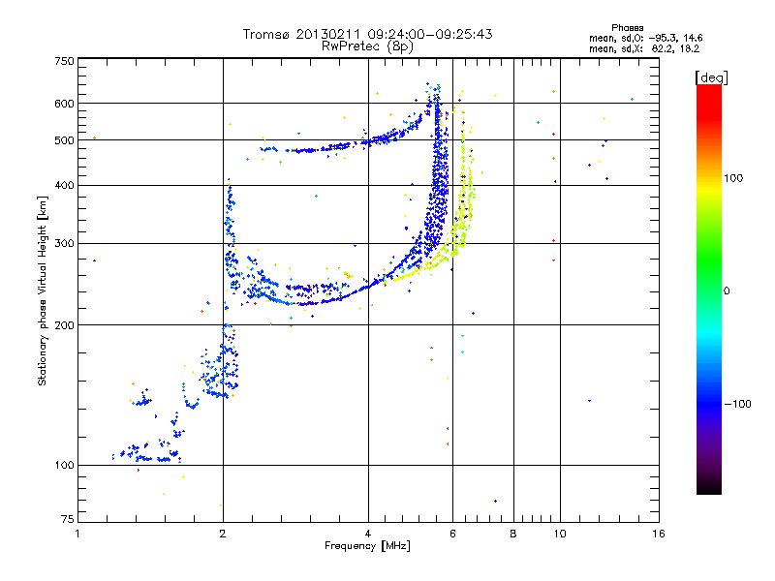Click the 'Phases' header text

pyautogui.click(x=627, y=28)
